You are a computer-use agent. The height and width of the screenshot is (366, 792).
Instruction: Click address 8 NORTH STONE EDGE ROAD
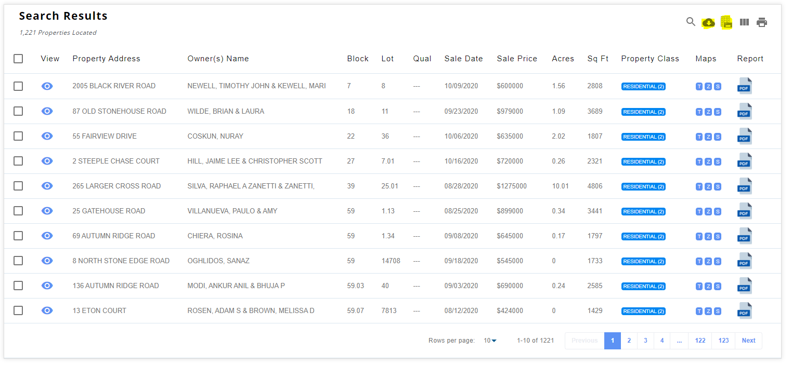[x=121, y=261]
